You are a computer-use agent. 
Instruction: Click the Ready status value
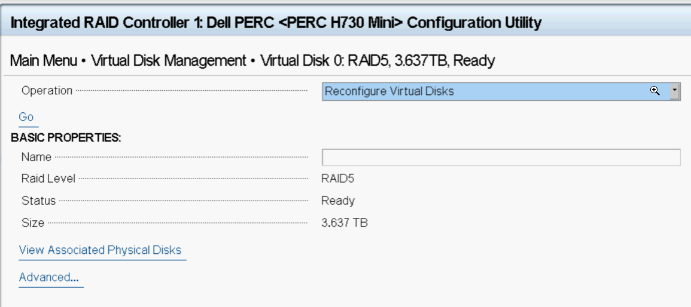coord(338,201)
